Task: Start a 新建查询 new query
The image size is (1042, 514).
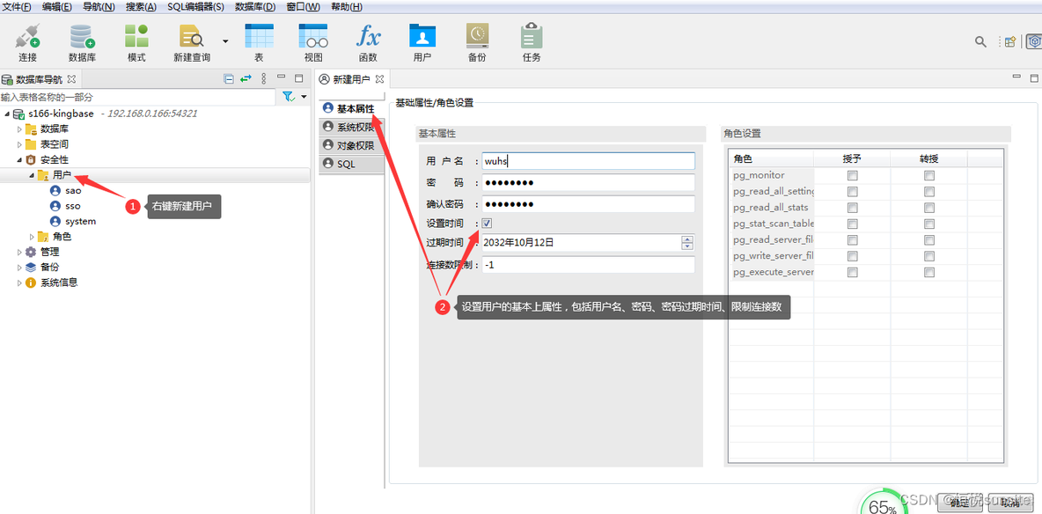Action: click(x=192, y=42)
